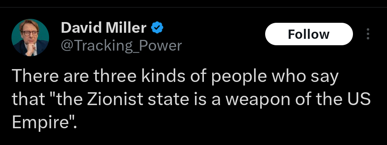Visit the Tracking_Power username profile

pos(121,46)
